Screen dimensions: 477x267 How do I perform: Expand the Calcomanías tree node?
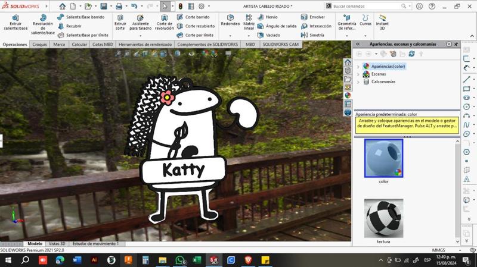tap(358, 82)
